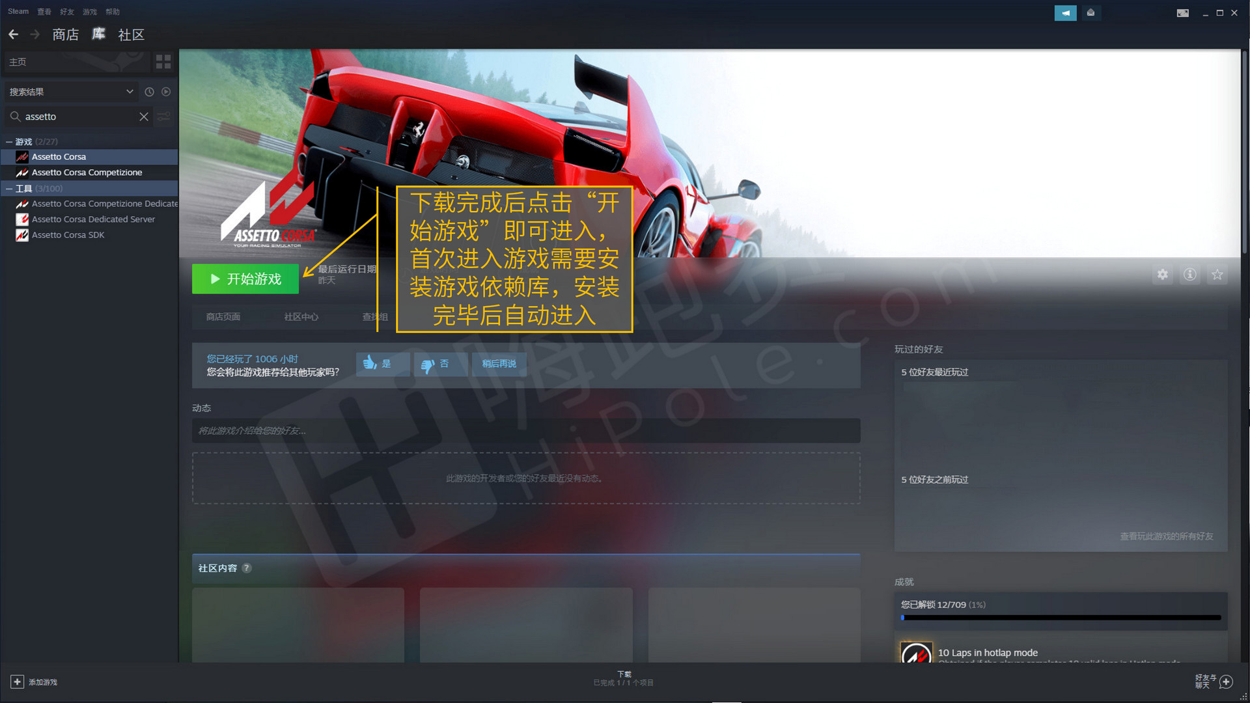Switch library to grid view icon

[x=163, y=62]
